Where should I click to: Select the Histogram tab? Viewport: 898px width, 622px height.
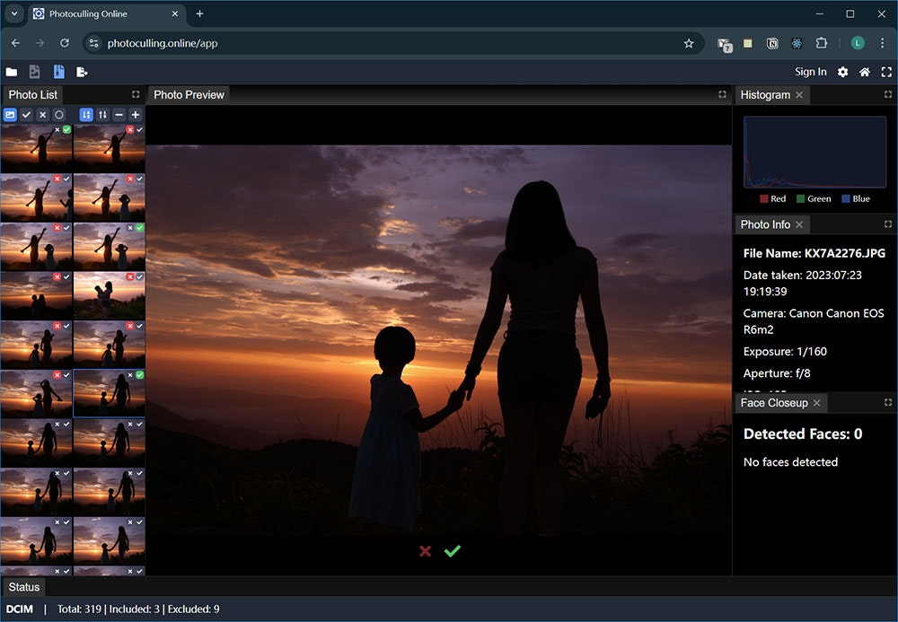(x=765, y=95)
